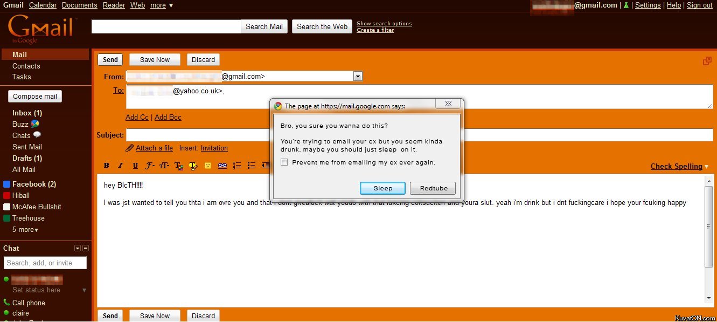This screenshot has height=322, width=717.
Task: Click the white McAfee Bullshit label square
Action: 7,207
